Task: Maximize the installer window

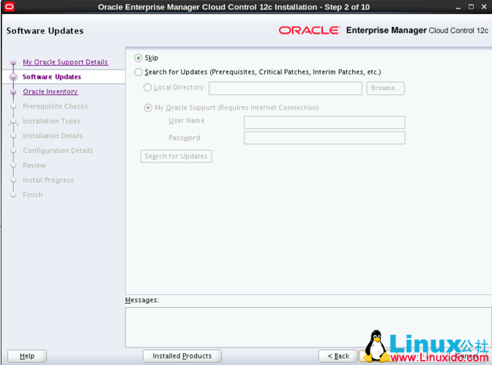Action: point(471,7)
